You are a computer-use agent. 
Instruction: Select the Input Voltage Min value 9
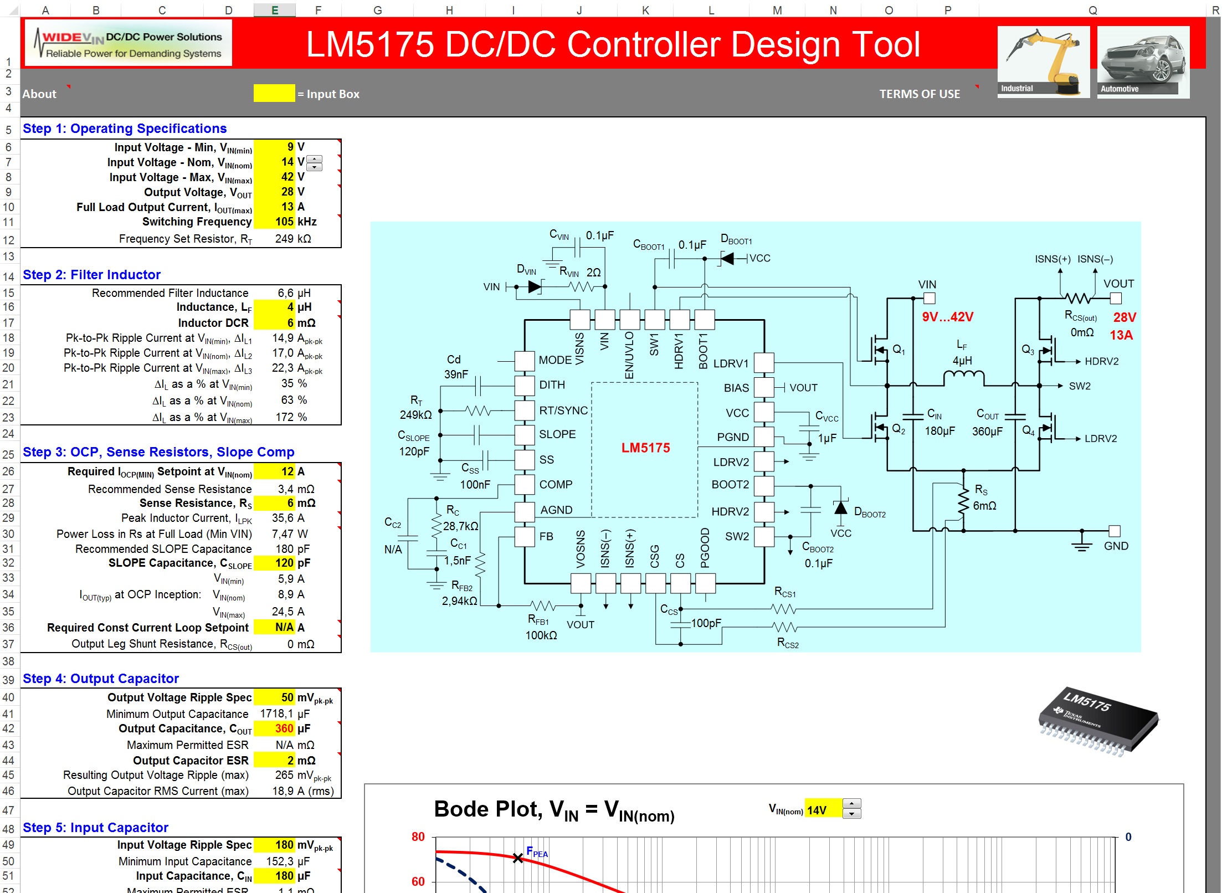274,147
